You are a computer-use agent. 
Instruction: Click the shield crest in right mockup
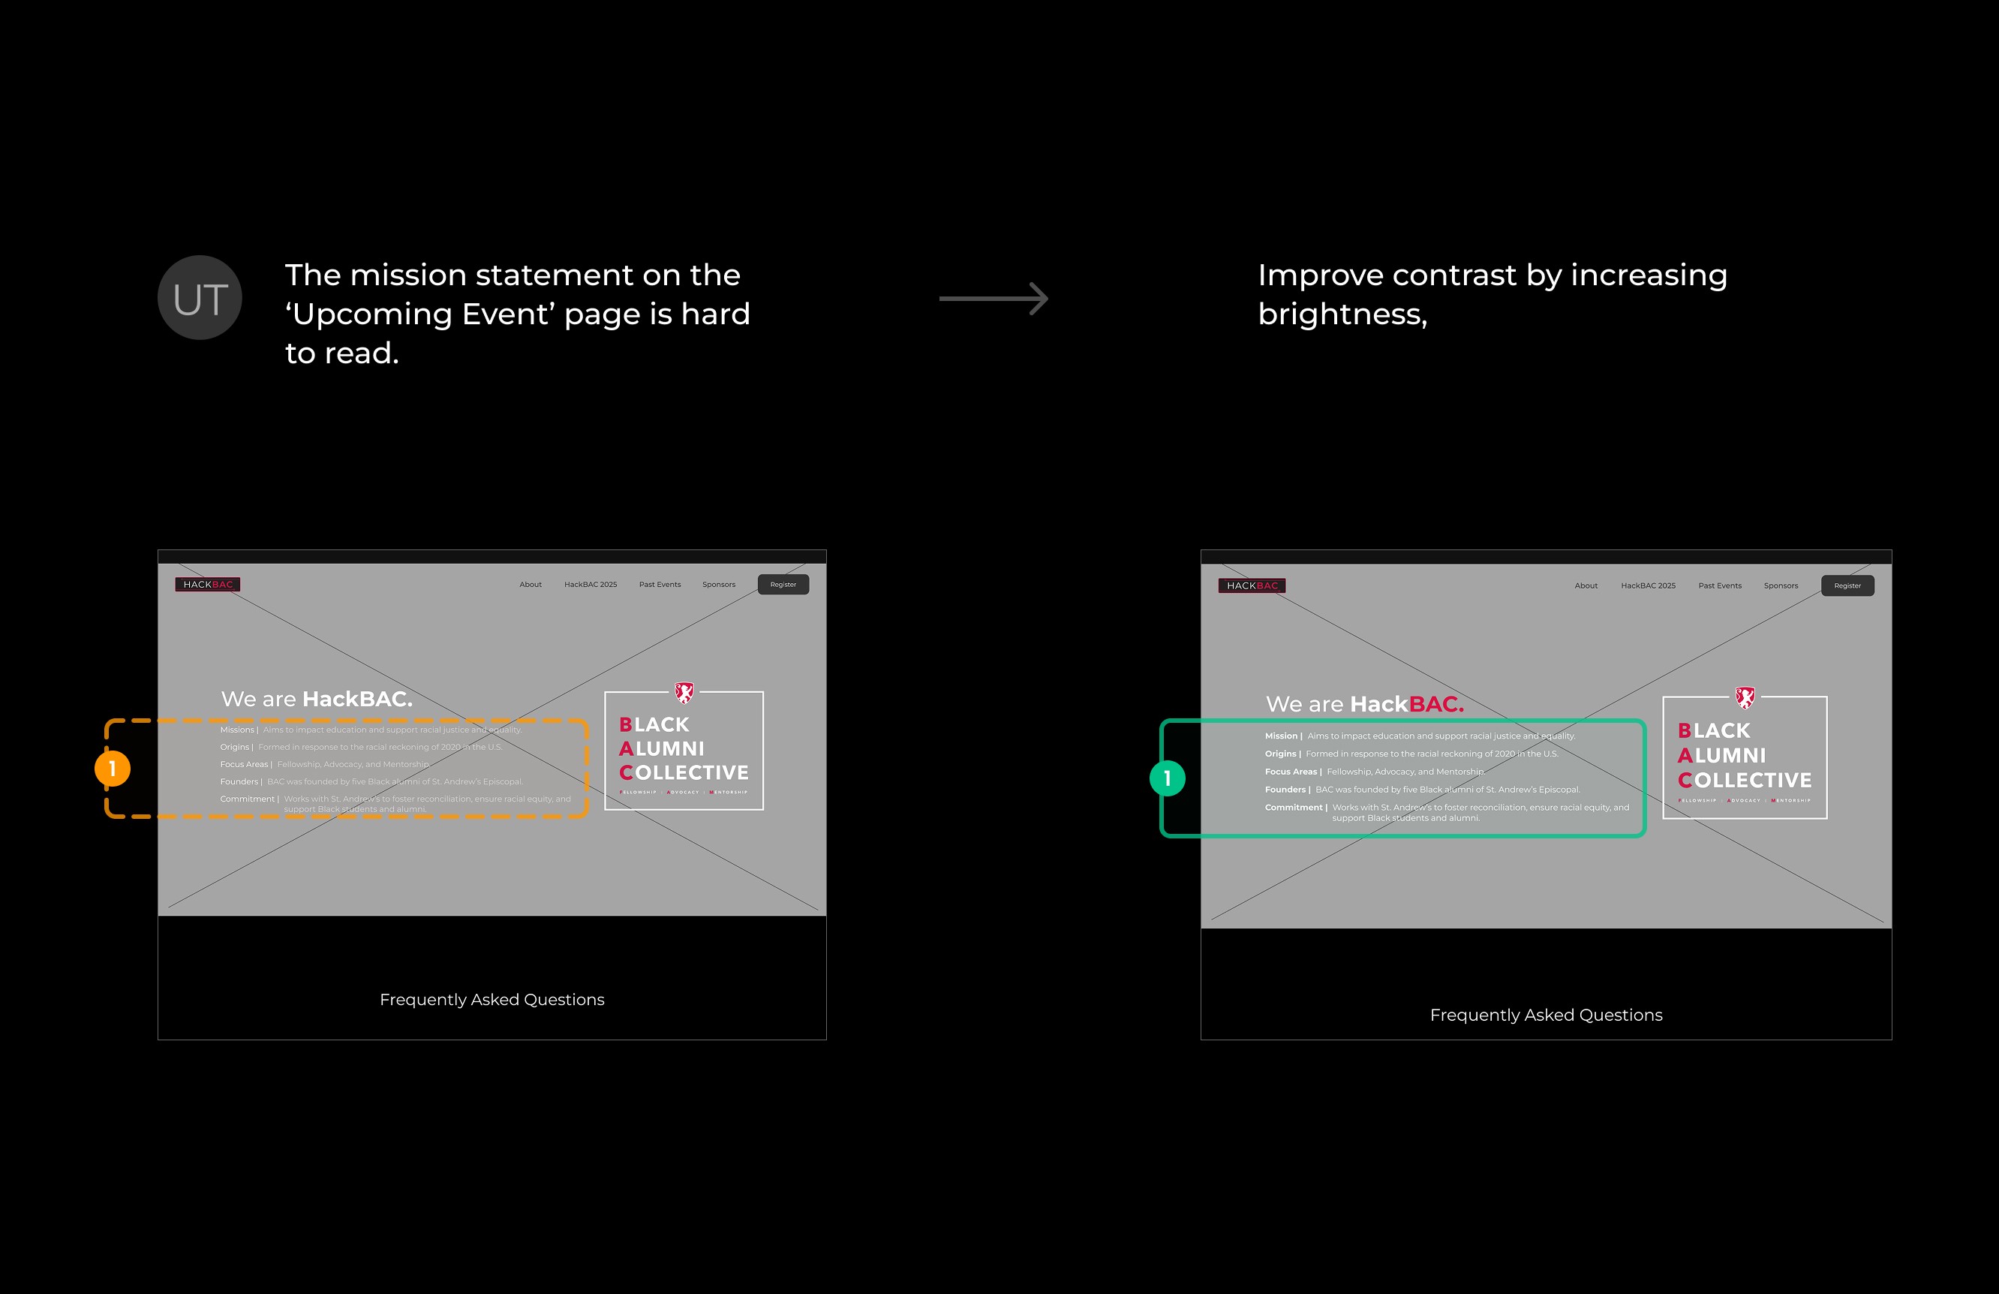(1745, 697)
